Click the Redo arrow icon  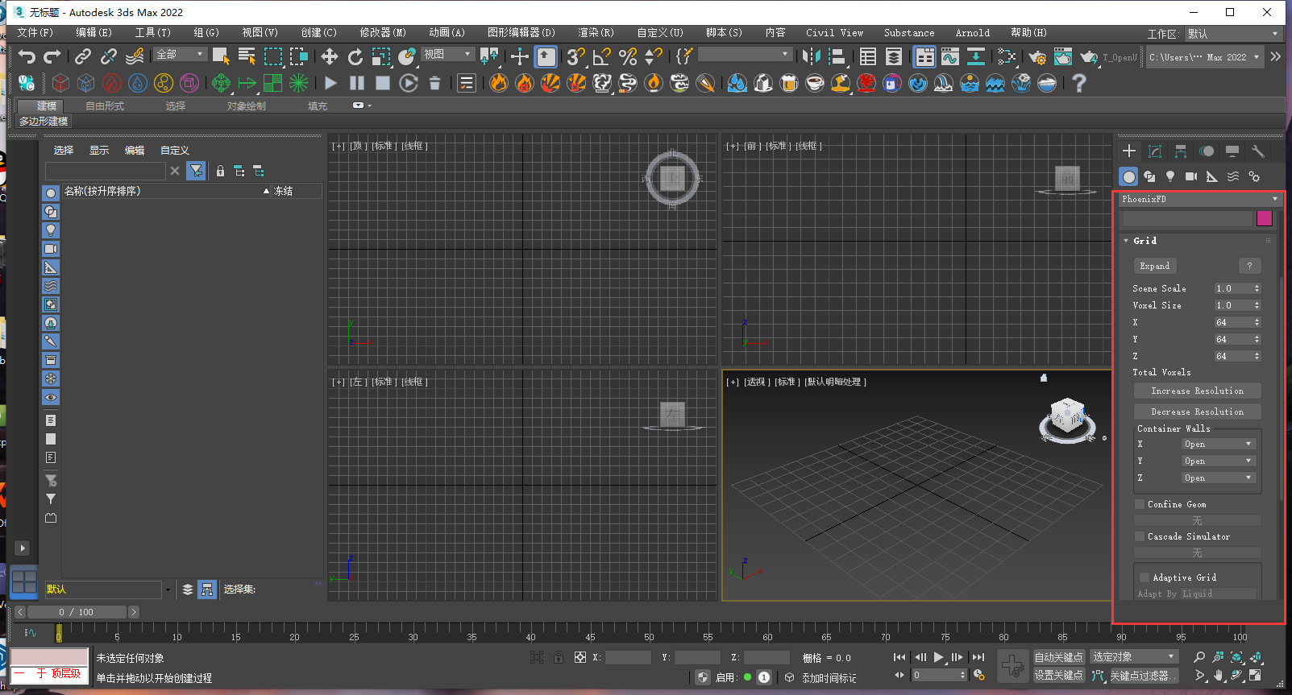click(x=52, y=56)
